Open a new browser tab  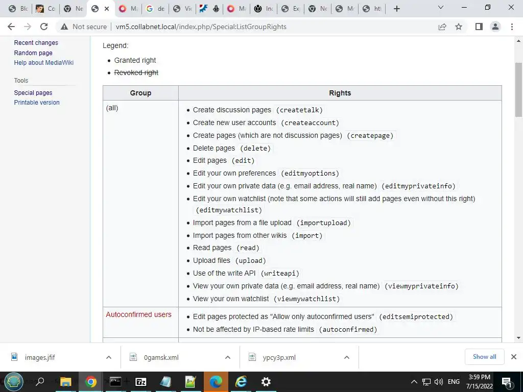tap(396, 9)
